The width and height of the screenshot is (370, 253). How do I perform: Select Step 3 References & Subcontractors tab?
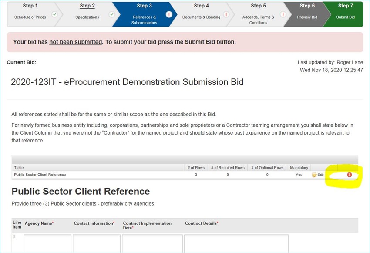click(x=144, y=14)
